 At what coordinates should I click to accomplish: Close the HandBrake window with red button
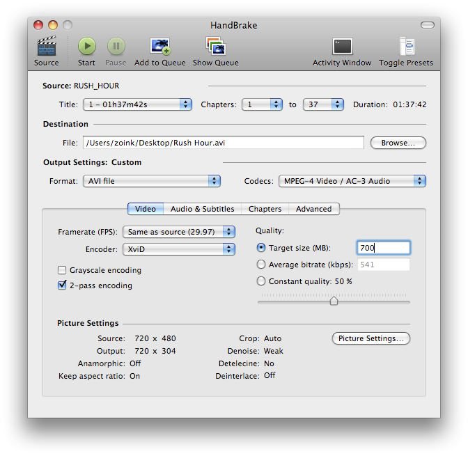(38, 25)
